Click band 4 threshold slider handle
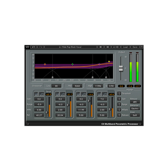The image size is (166, 166). pos(110,109)
